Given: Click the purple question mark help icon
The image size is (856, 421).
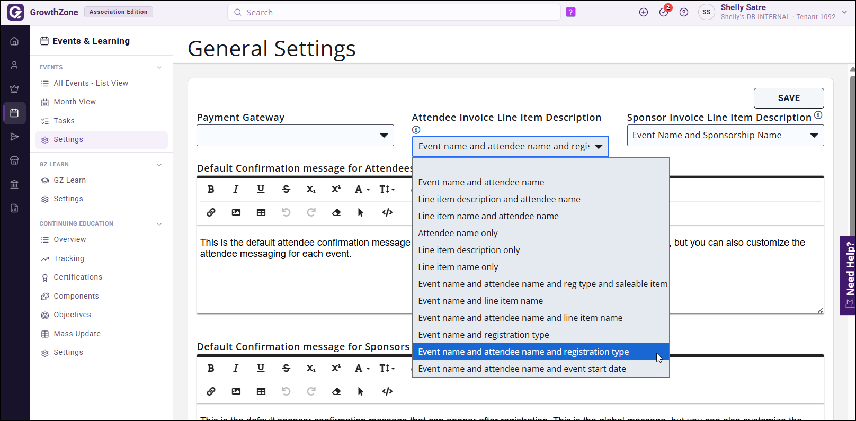Looking at the screenshot, I should (x=570, y=12).
